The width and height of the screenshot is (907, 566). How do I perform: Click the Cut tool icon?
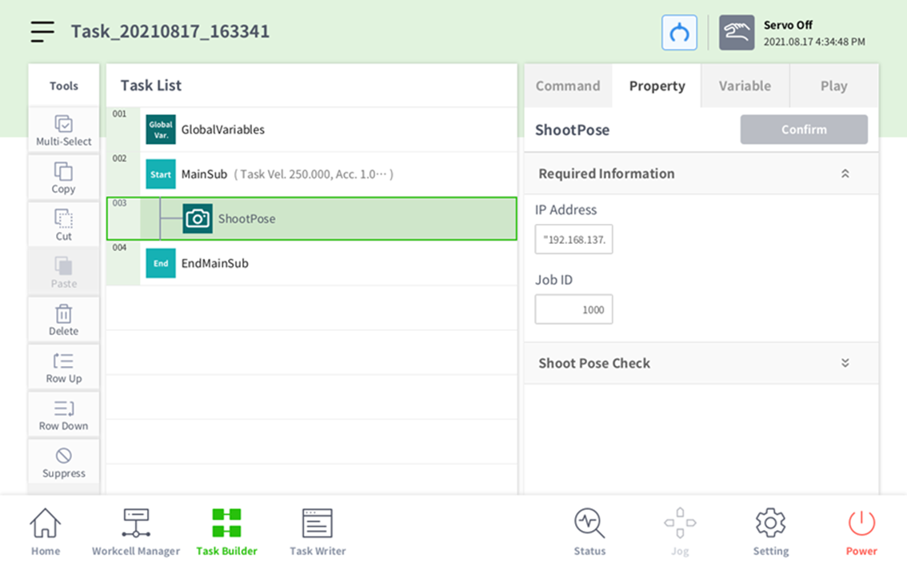[64, 225]
